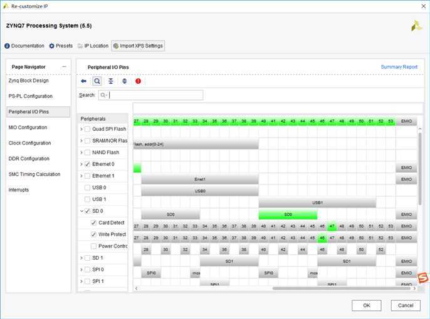Uncheck Card Detect checkbox
This screenshot has height=319, width=430.
93,223
